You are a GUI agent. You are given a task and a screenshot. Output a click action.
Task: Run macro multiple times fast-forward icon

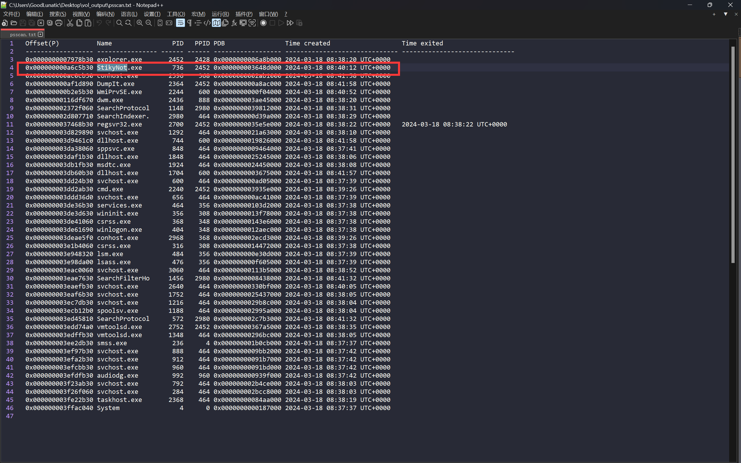290,23
